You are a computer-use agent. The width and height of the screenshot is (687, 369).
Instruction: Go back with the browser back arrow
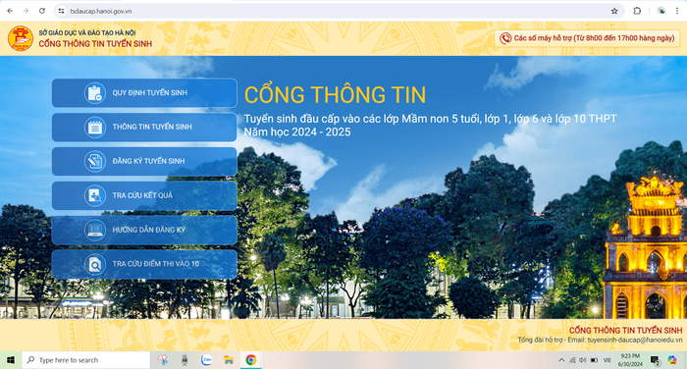[10, 11]
